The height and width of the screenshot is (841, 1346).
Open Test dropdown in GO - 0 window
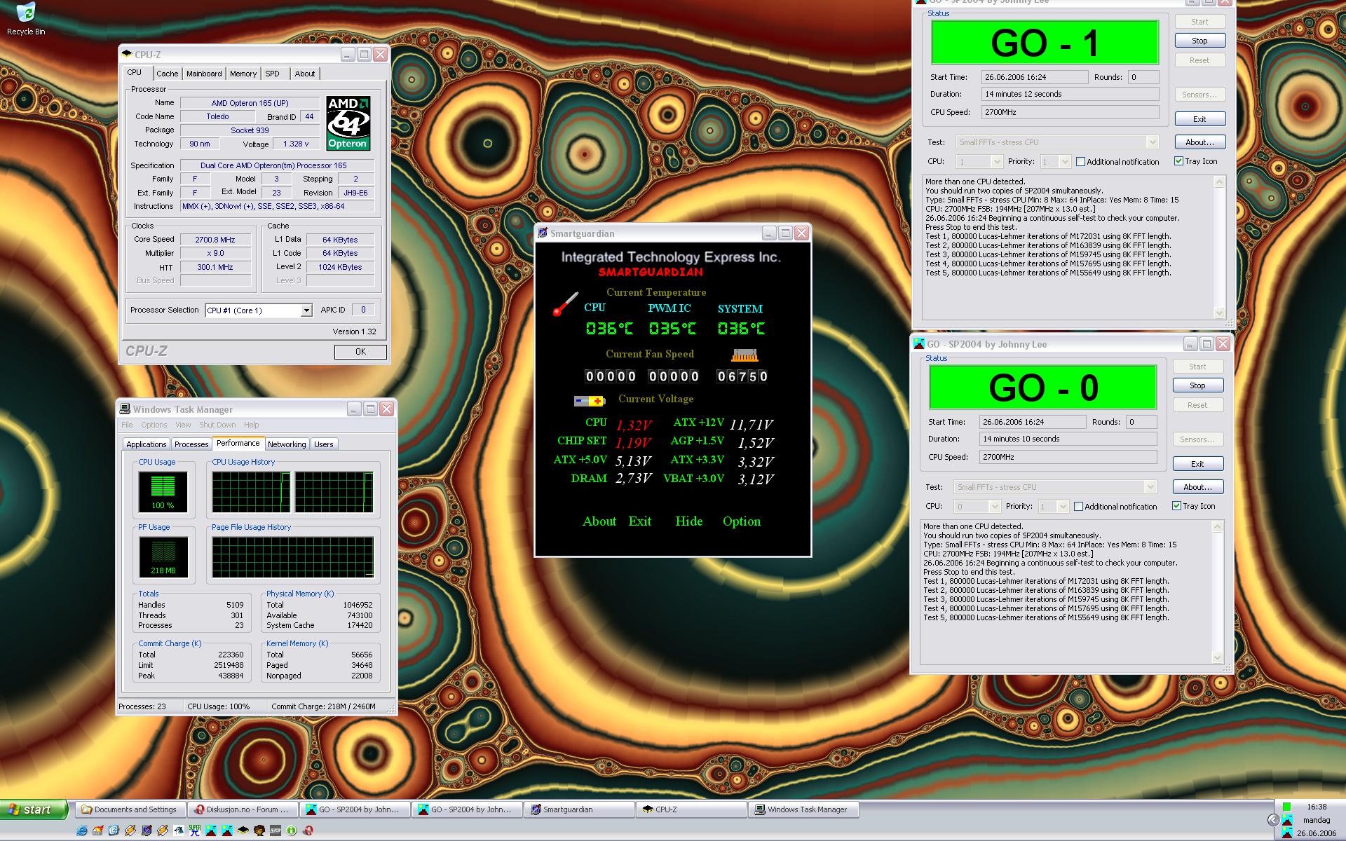[x=1150, y=487]
